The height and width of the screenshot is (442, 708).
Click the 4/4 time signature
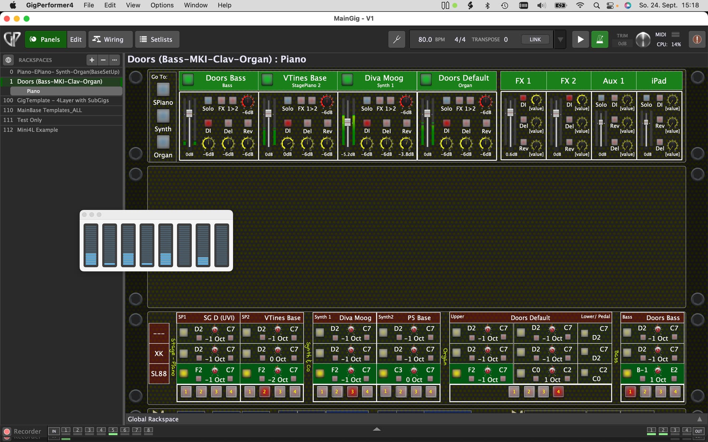coord(460,39)
